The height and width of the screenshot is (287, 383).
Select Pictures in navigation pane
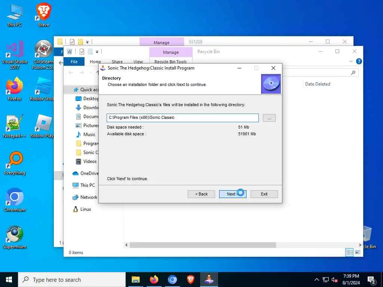pyautogui.click(x=87, y=126)
